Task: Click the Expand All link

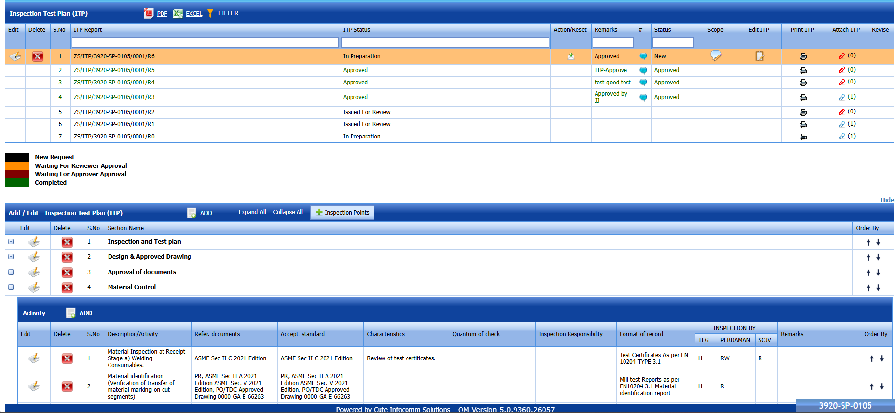Action: (x=252, y=212)
